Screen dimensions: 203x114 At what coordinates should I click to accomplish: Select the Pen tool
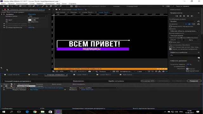click(34, 6)
